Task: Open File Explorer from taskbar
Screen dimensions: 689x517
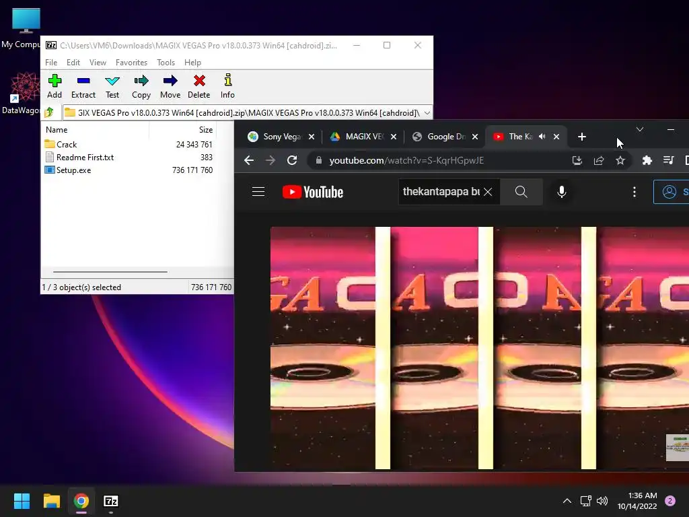Action: [x=51, y=501]
